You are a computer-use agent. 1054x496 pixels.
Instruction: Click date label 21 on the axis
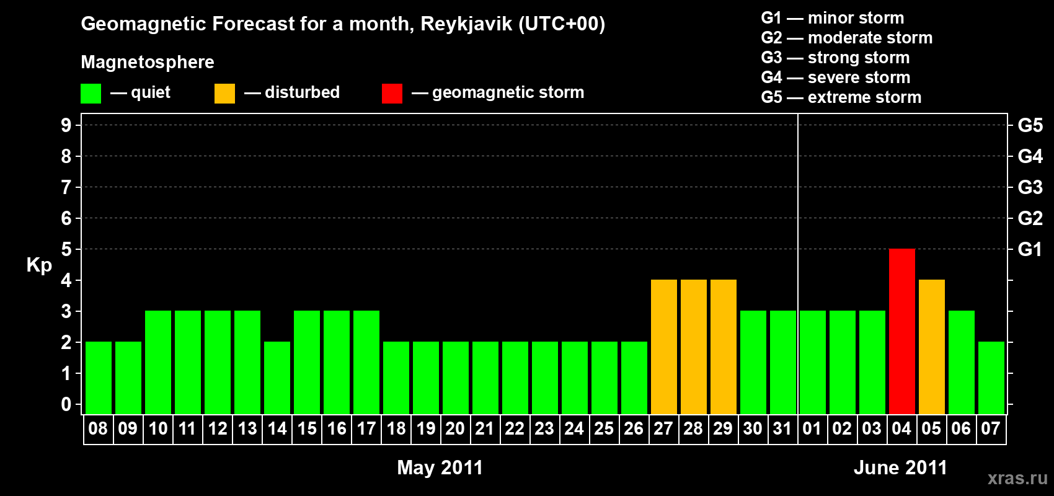[485, 428]
